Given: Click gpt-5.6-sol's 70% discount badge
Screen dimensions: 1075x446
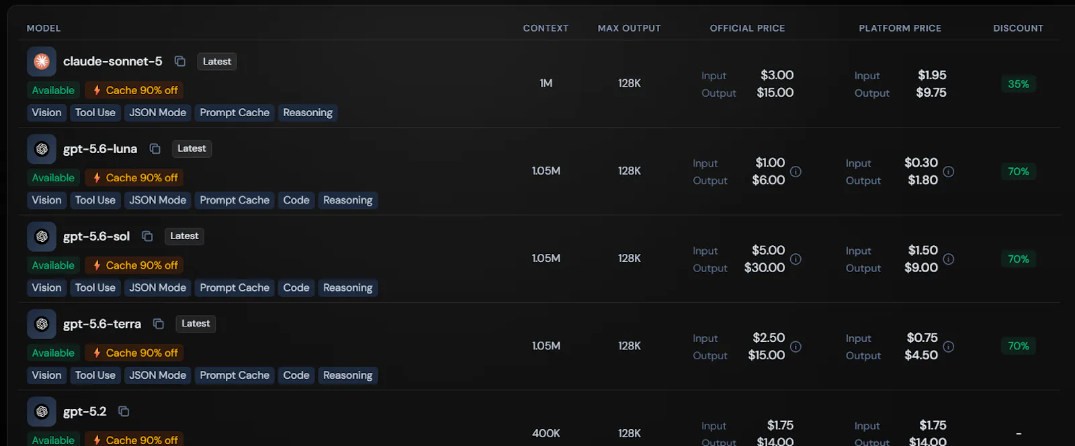Looking at the screenshot, I should tap(1019, 259).
